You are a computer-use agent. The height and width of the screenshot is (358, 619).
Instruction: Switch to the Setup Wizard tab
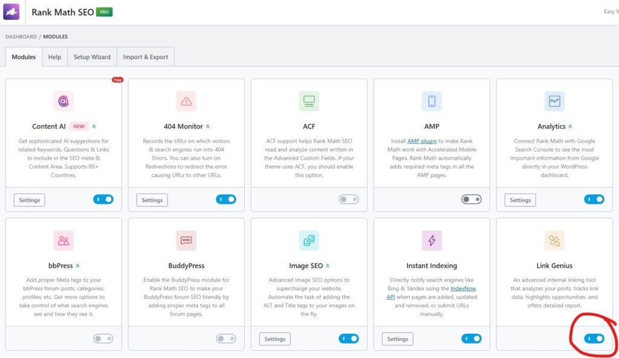[x=92, y=57]
